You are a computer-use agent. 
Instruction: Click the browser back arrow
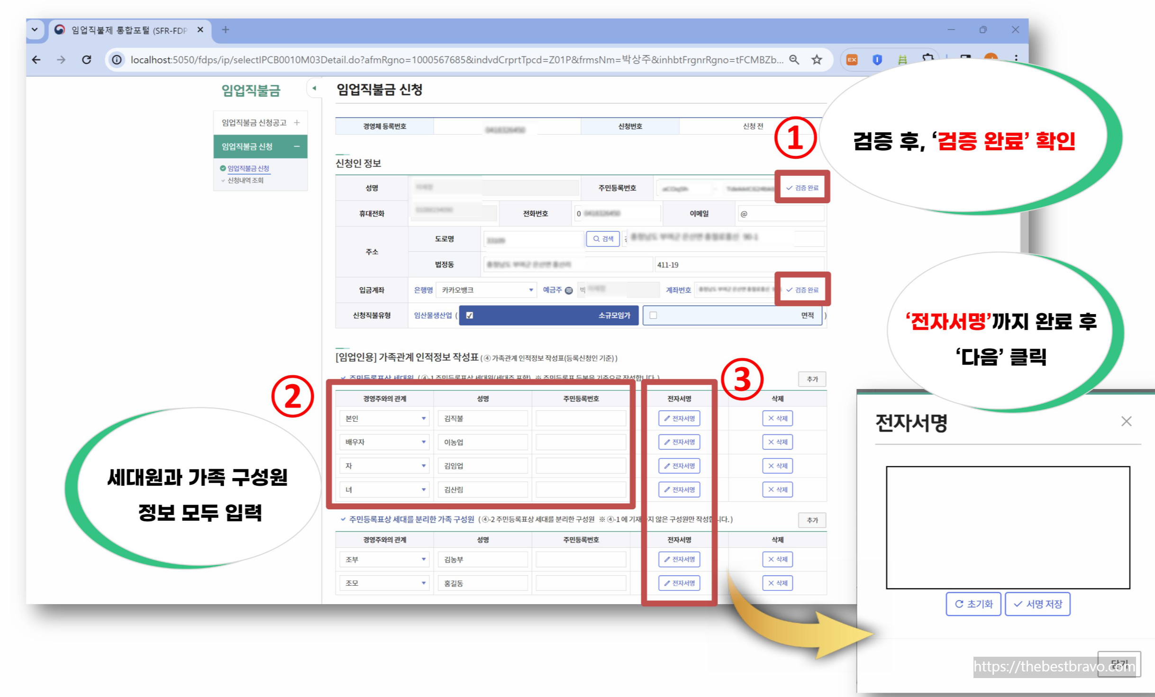[36, 60]
